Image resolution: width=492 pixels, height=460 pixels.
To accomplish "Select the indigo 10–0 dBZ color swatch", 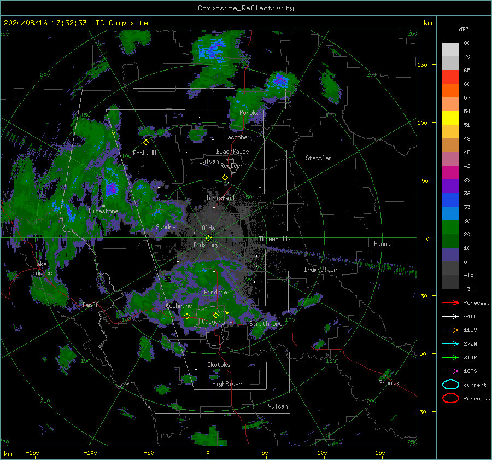I will (x=450, y=255).
